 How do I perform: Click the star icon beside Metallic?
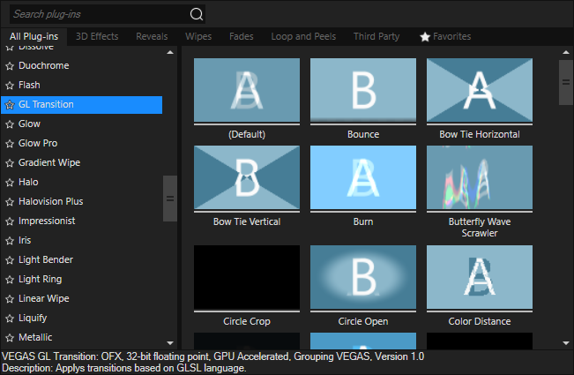click(10, 338)
